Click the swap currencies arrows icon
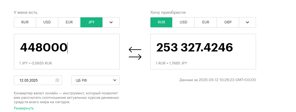The width and height of the screenshot is (296, 112). pos(135,53)
